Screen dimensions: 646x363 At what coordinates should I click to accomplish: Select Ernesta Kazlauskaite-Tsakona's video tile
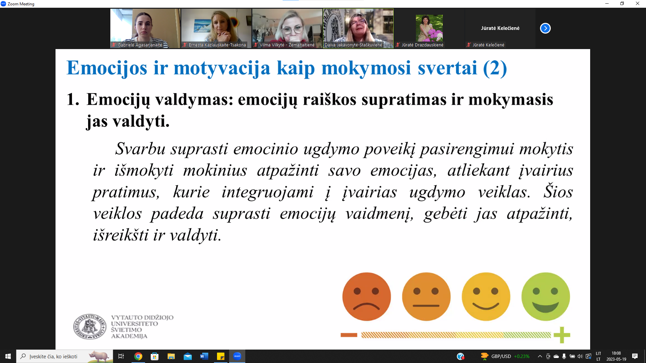(x=216, y=28)
